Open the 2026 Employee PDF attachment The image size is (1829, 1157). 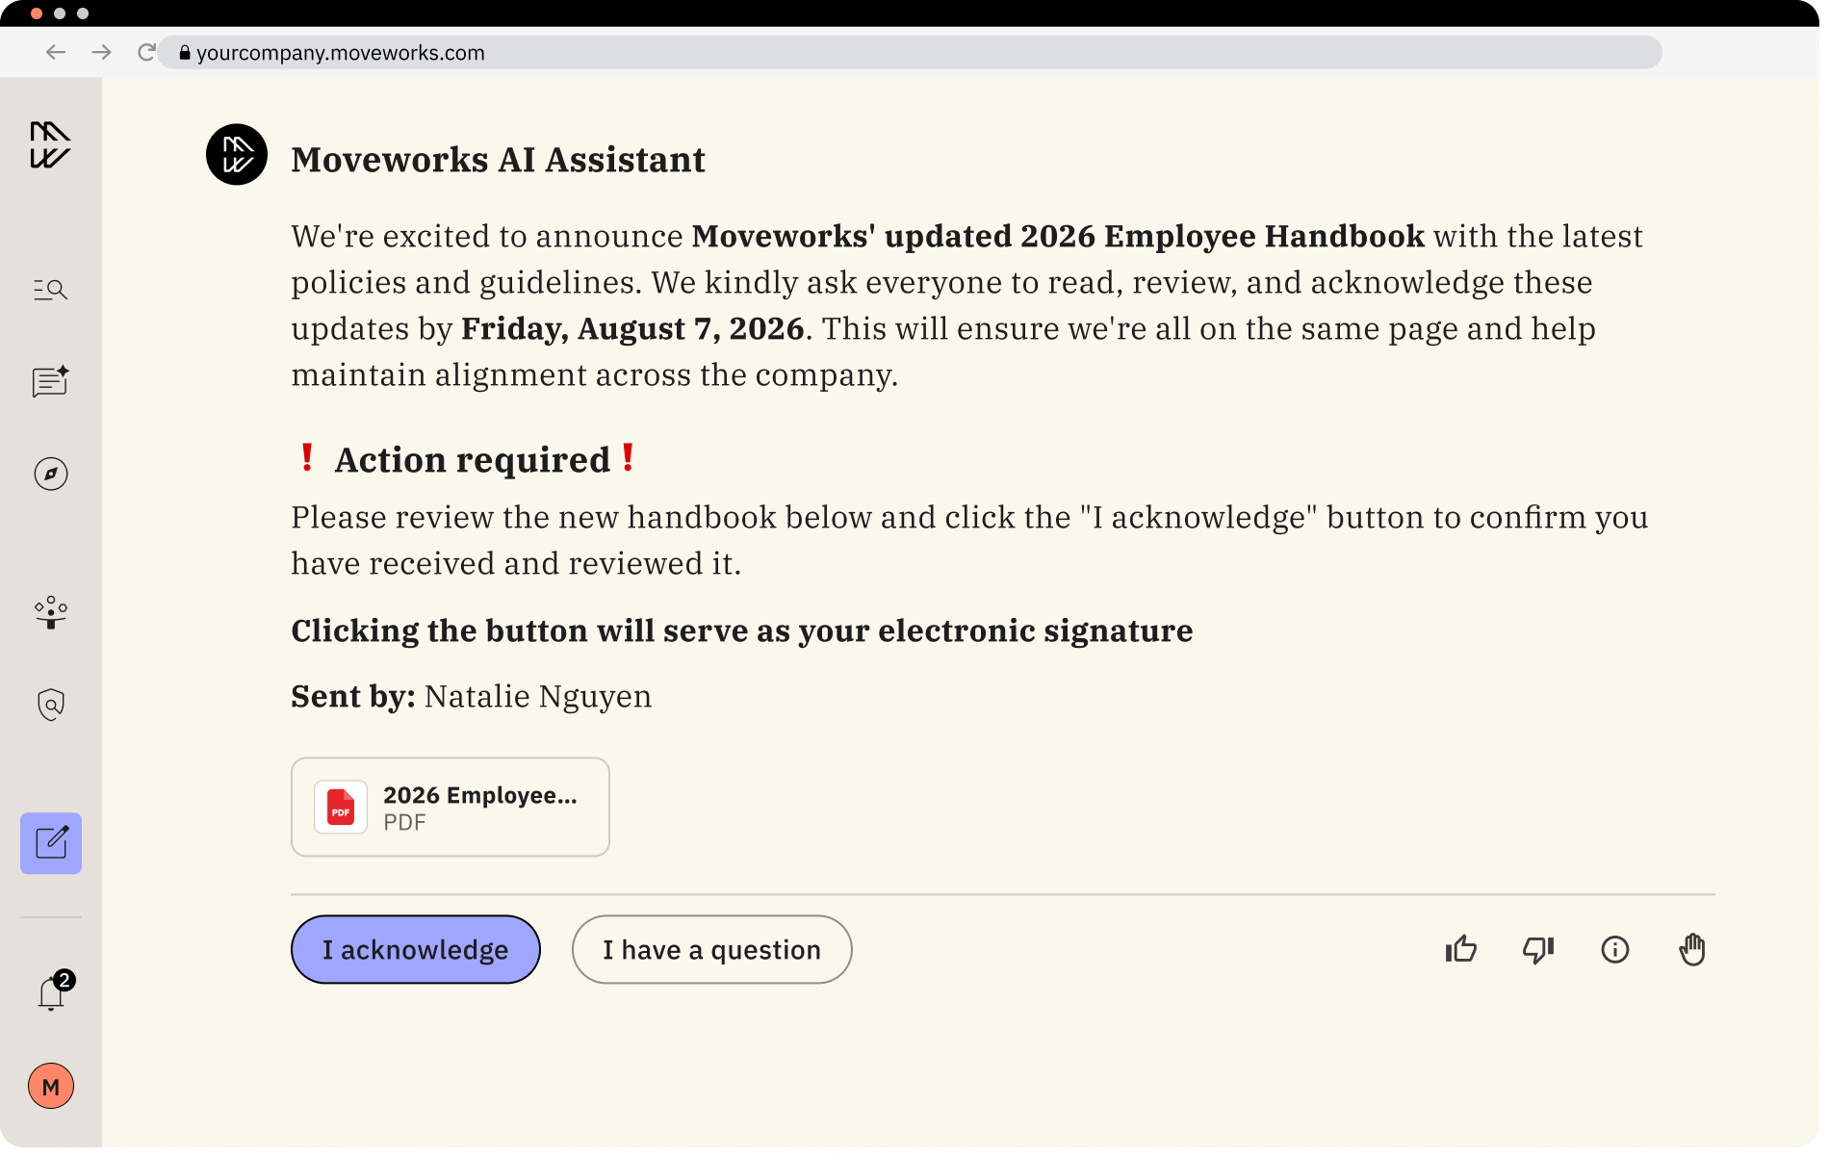click(451, 807)
